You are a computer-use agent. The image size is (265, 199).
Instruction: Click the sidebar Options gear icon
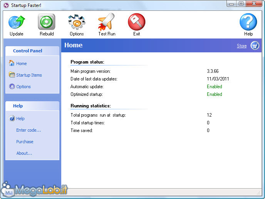pyautogui.click(x=12, y=86)
